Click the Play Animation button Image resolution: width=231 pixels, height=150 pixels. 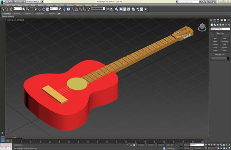(212, 145)
